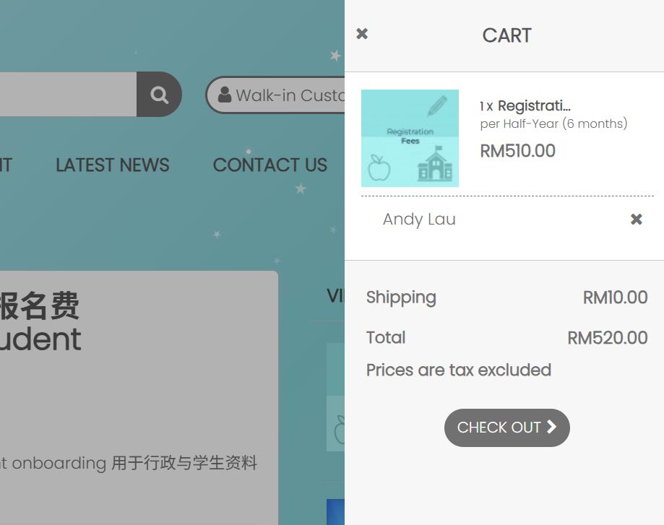Click the CART panel heading

tap(506, 35)
